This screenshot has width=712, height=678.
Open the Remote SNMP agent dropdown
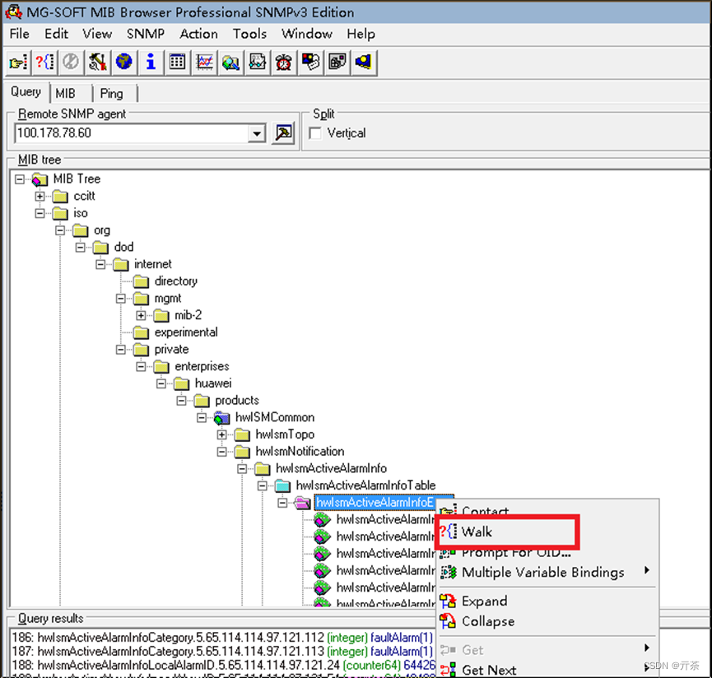[x=256, y=132]
